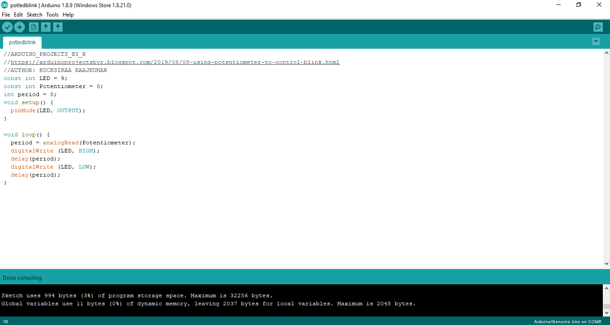Viewport: 610px width, 325px height.
Task: Click the Verify sketch checkmark icon
Action: coord(7,27)
